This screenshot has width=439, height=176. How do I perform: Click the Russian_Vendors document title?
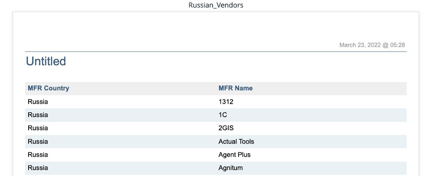click(216, 5)
